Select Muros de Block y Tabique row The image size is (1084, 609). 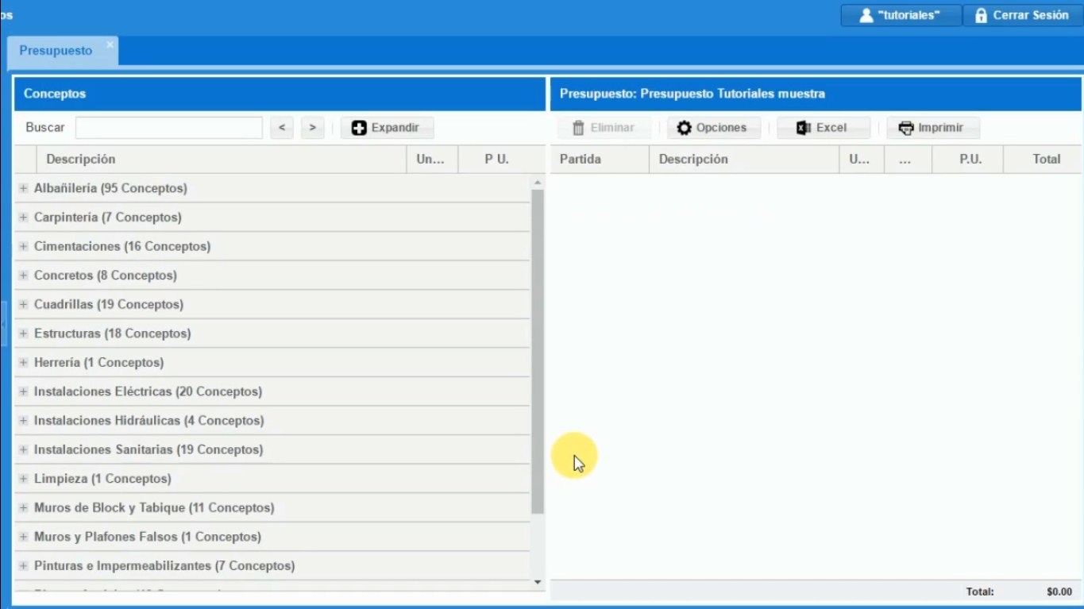[x=154, y=508]
